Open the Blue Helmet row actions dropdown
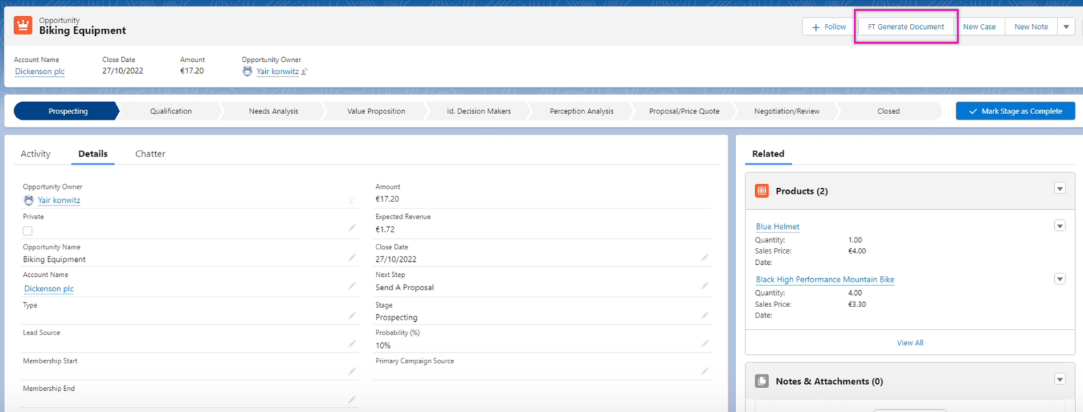 pyautogui.click(x=1060, y=225)
